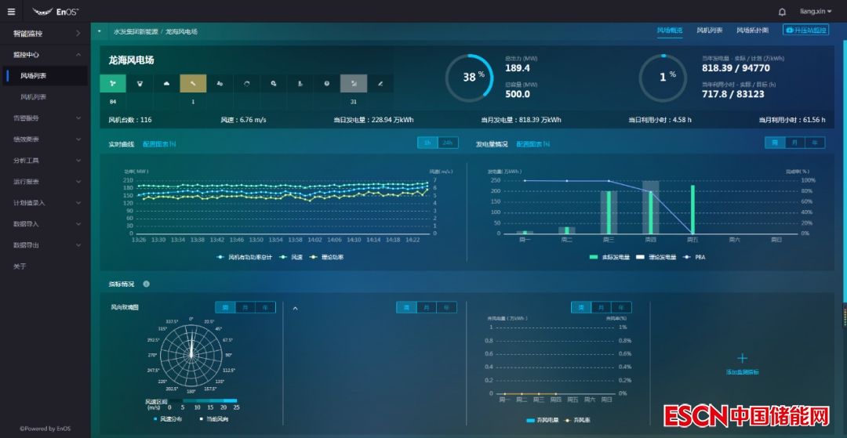This screenshot has width=847, height=438.
Task: Open the hamburger menu next to EnOS logo
Action: [11, 12]
